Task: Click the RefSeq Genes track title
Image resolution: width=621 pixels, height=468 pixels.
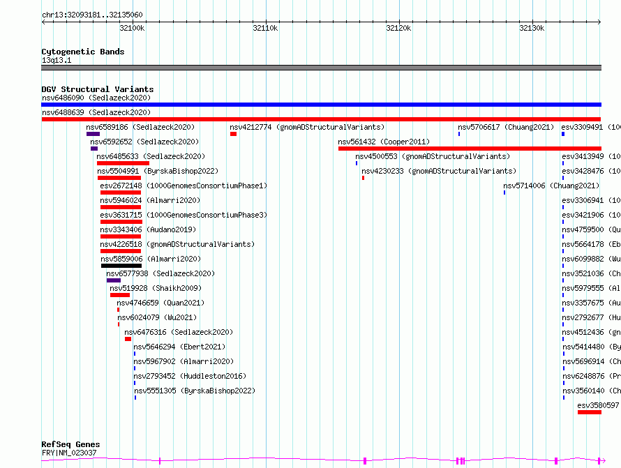Action: (x=70, y=444)
